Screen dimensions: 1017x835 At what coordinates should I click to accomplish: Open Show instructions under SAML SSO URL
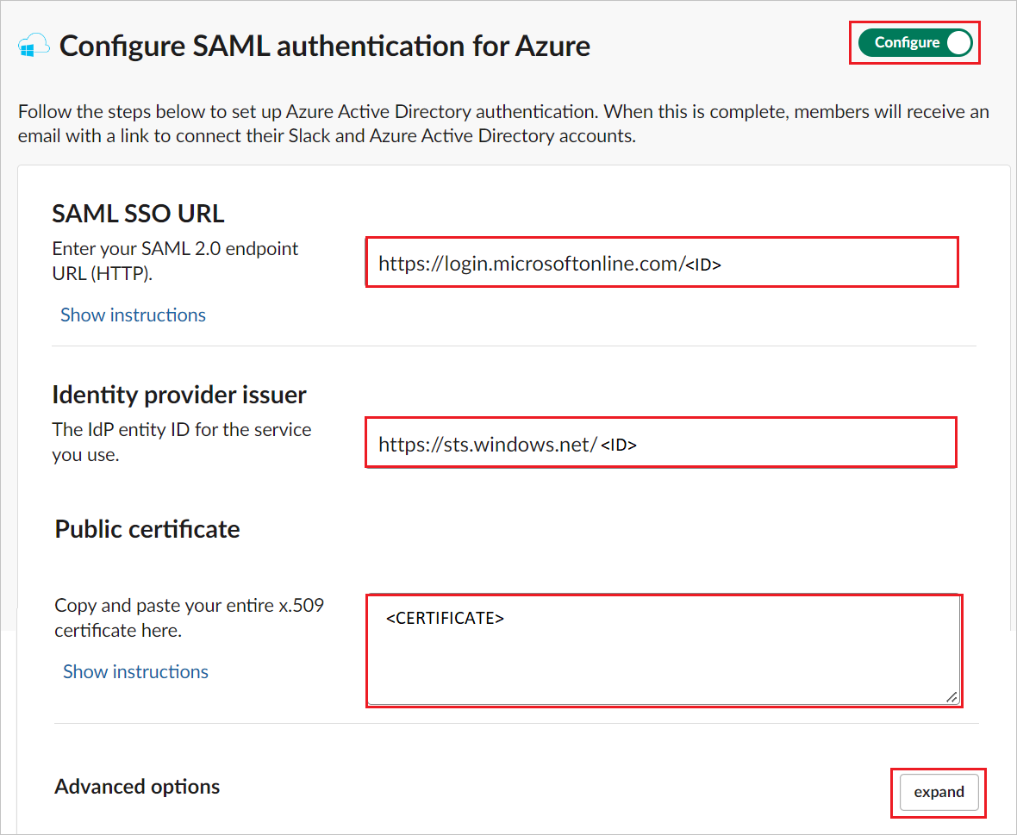pos(133,315)
